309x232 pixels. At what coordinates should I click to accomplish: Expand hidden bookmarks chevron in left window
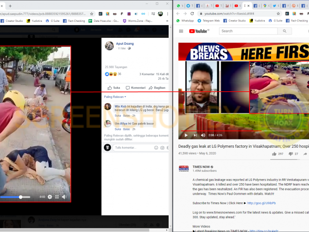(x=167, y=21)
